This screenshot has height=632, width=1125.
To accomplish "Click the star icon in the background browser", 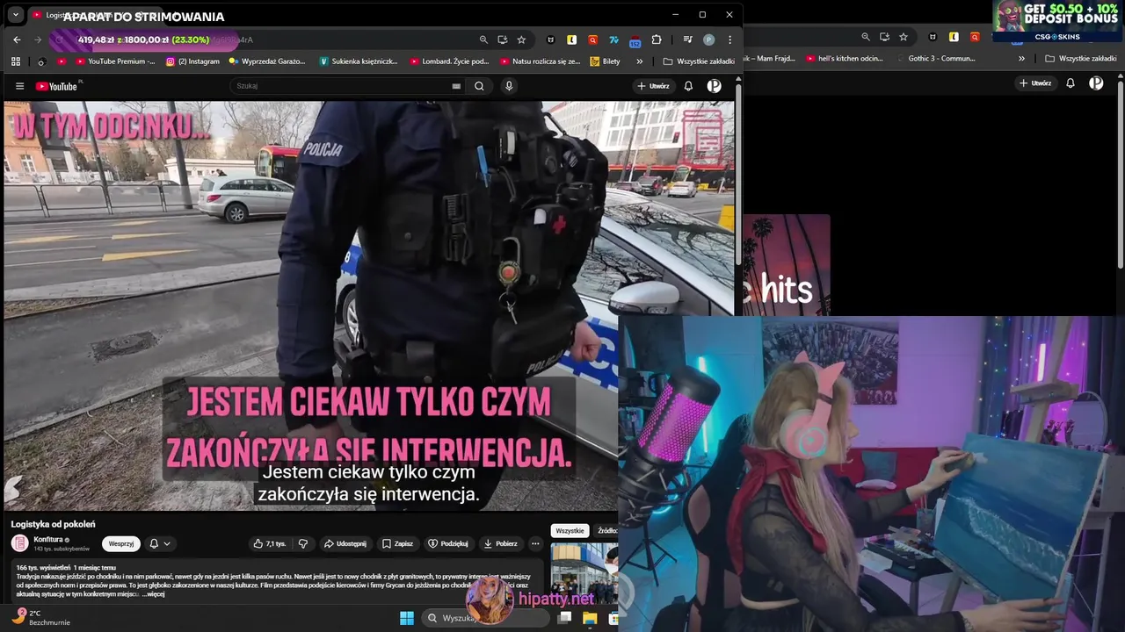I will 903,37.
